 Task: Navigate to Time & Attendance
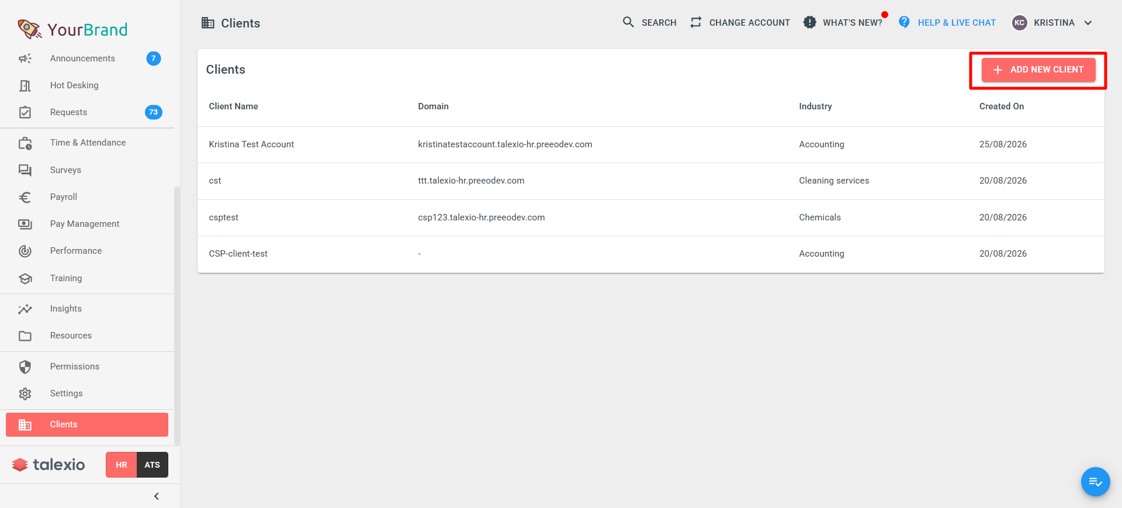[x=87, y=143]
